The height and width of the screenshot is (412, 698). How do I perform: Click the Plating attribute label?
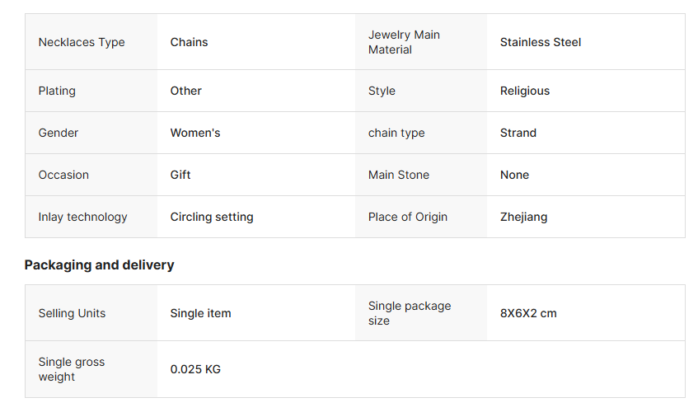tap(55, 91)
